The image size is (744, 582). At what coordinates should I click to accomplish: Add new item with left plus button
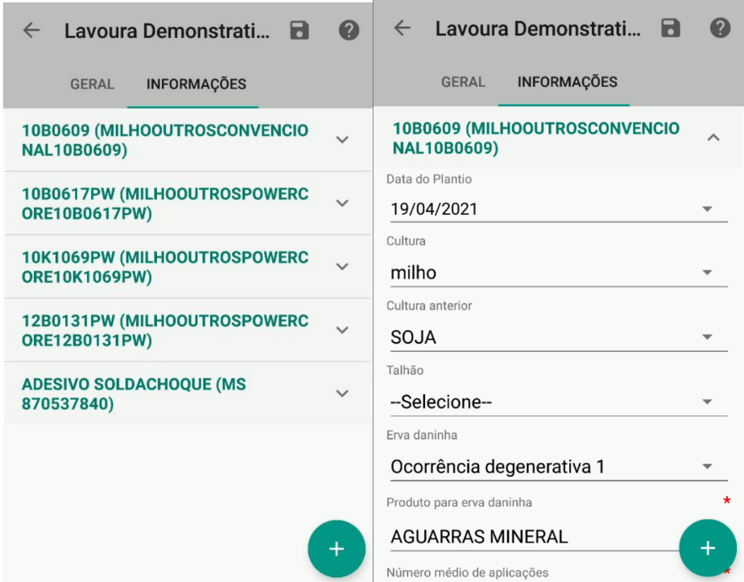point(337,549)
